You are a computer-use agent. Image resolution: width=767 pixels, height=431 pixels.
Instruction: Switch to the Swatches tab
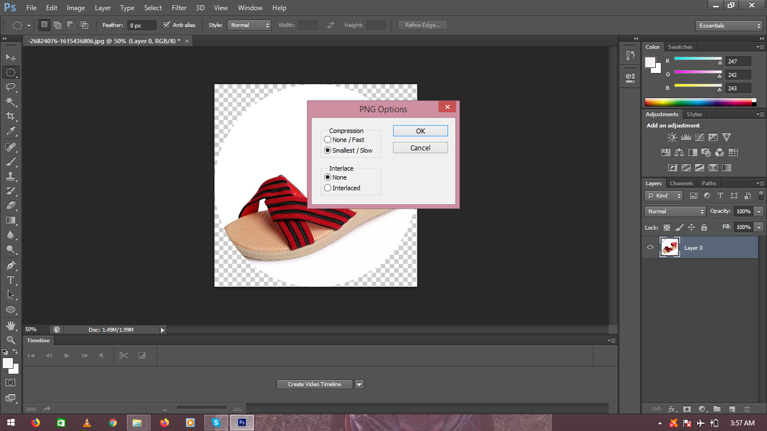point(680,47)
